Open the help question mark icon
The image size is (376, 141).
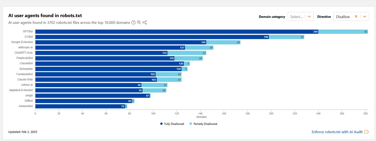[x=133, y=23]
